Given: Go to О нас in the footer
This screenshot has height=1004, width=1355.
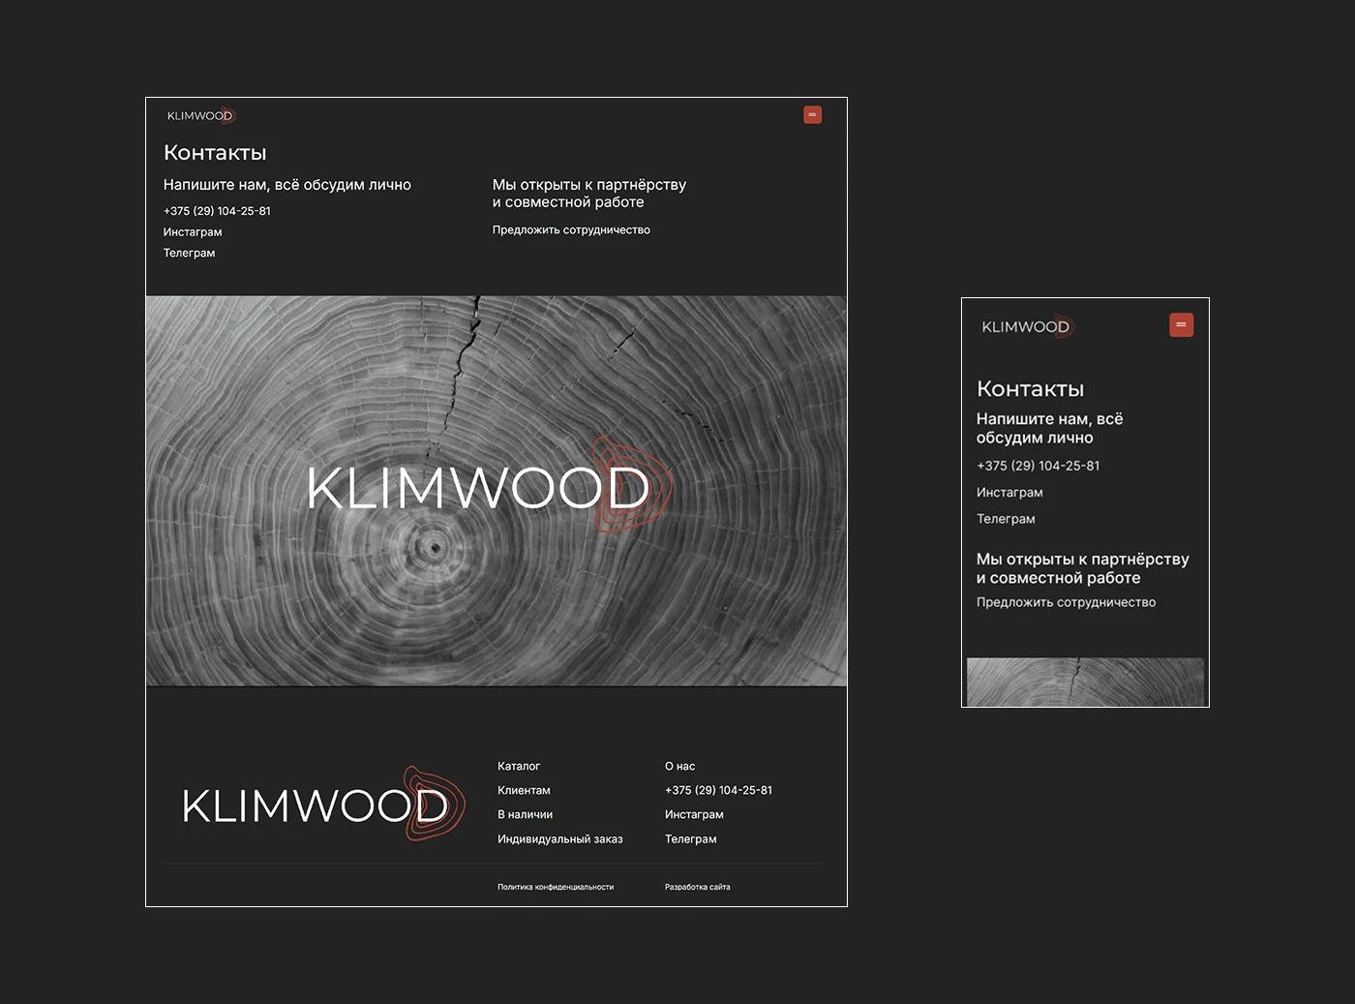Looking at the screenshot, I should pos(679,766).
